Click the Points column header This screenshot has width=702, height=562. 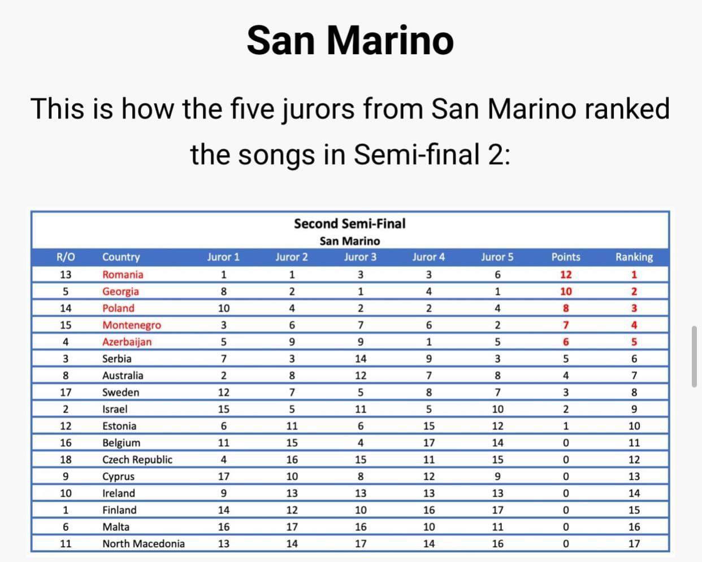(566, 257)
